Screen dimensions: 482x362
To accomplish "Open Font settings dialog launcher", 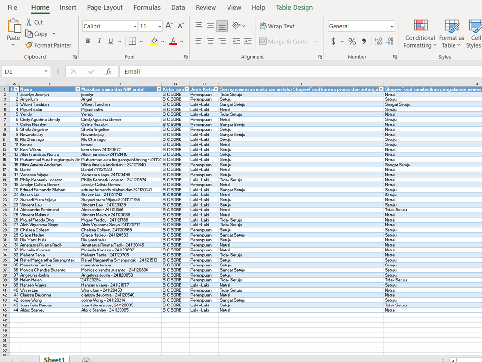I will pyautogui.click(x=186, y=56).
